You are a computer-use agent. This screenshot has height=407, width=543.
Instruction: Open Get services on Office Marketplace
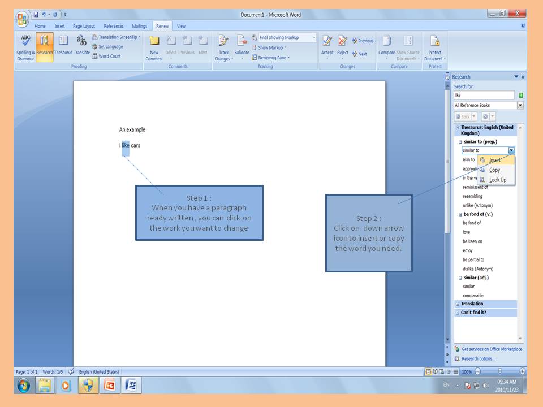492,349
